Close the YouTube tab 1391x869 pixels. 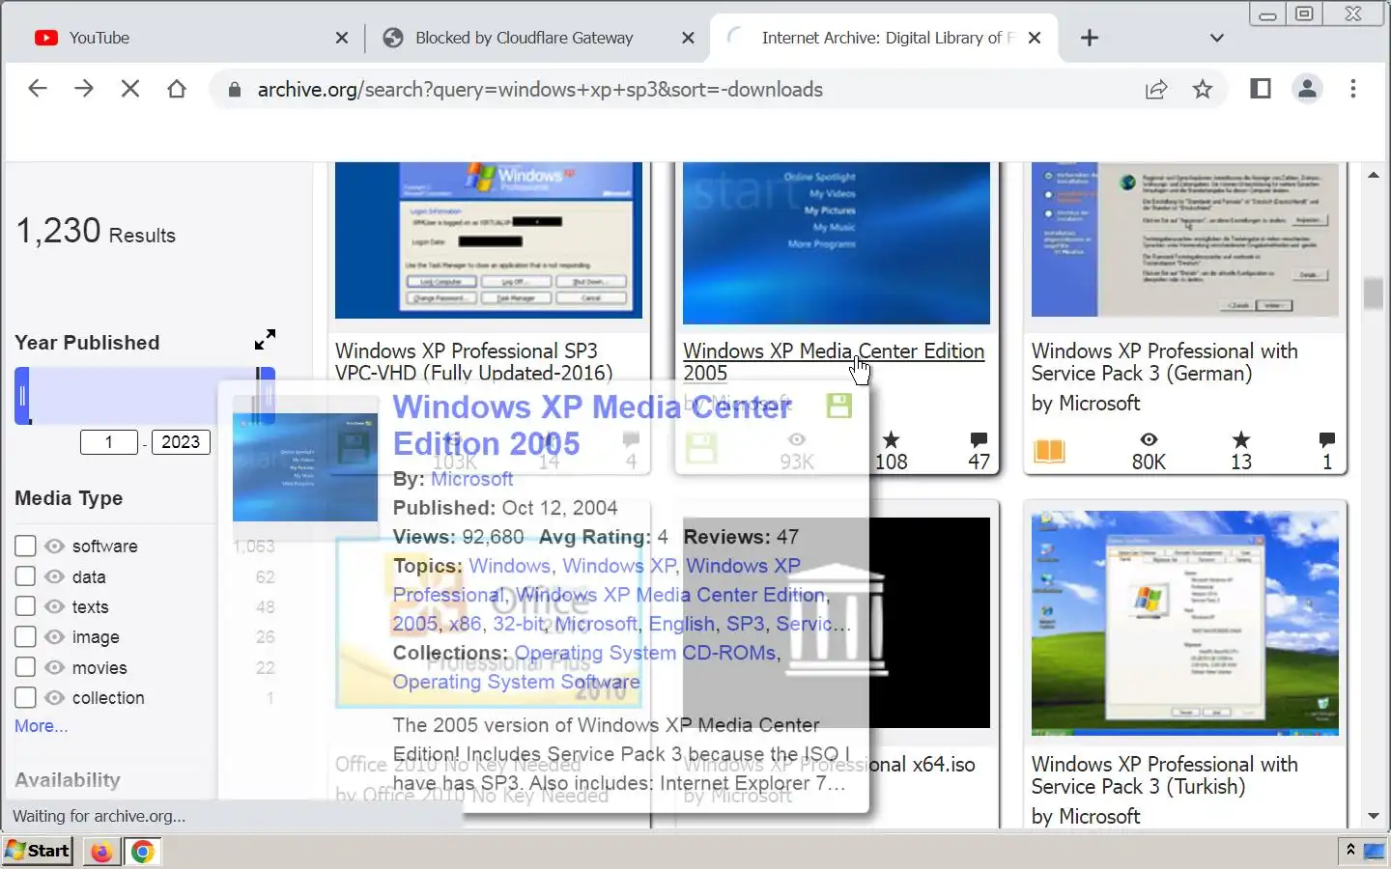[x=342, y=38]
